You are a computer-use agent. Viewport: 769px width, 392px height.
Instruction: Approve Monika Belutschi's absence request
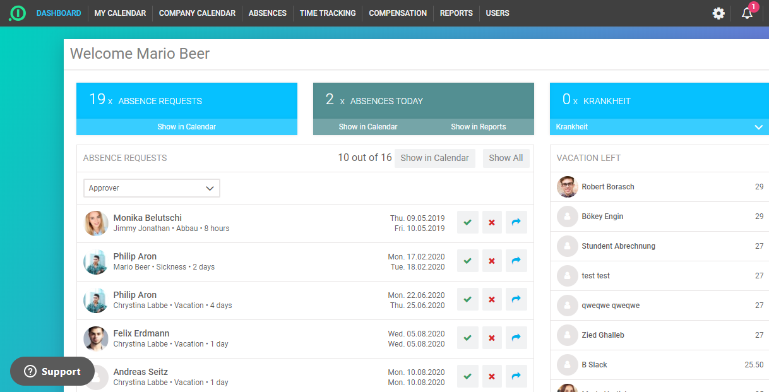(467, 222)
